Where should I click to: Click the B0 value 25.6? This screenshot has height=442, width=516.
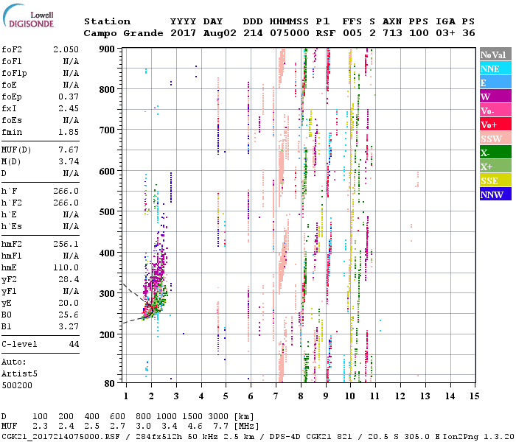(x=69, y=315)
